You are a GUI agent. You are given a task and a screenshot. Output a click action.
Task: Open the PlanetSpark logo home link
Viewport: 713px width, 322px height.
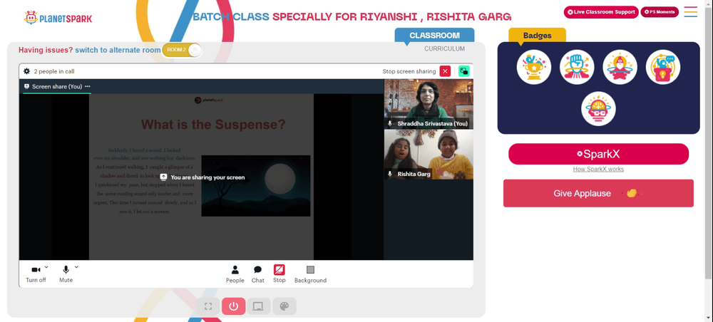tap(58, 18)
